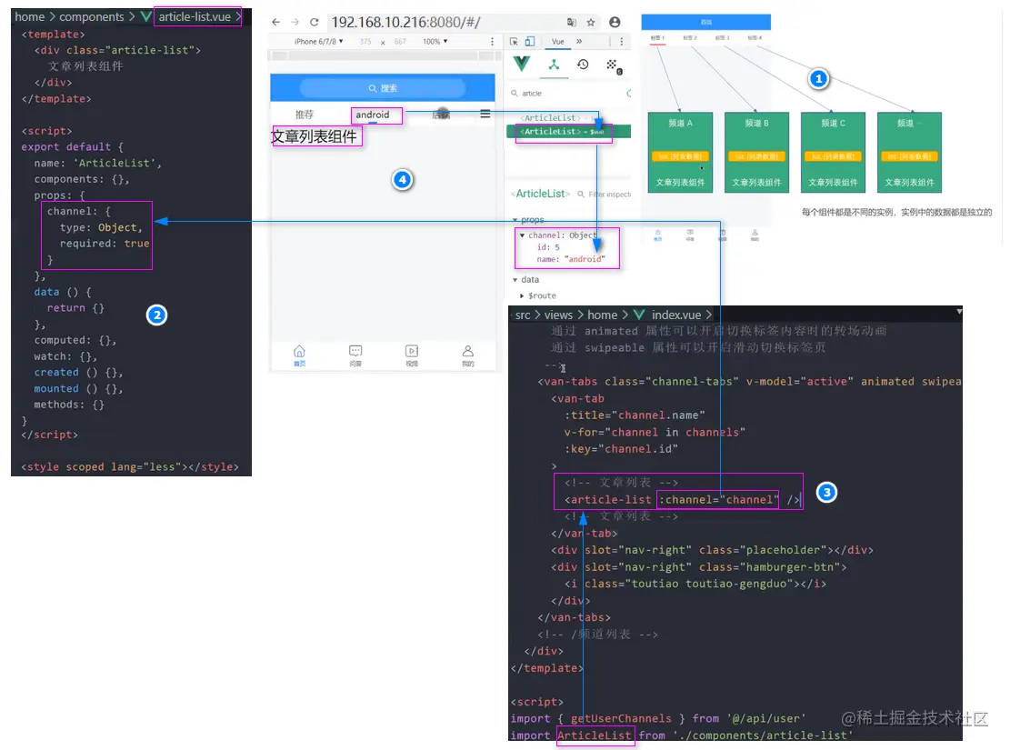This screenshot has width=1010, height=750.
Task: Click the blue 搜索 search button
Action: [383, 87]
